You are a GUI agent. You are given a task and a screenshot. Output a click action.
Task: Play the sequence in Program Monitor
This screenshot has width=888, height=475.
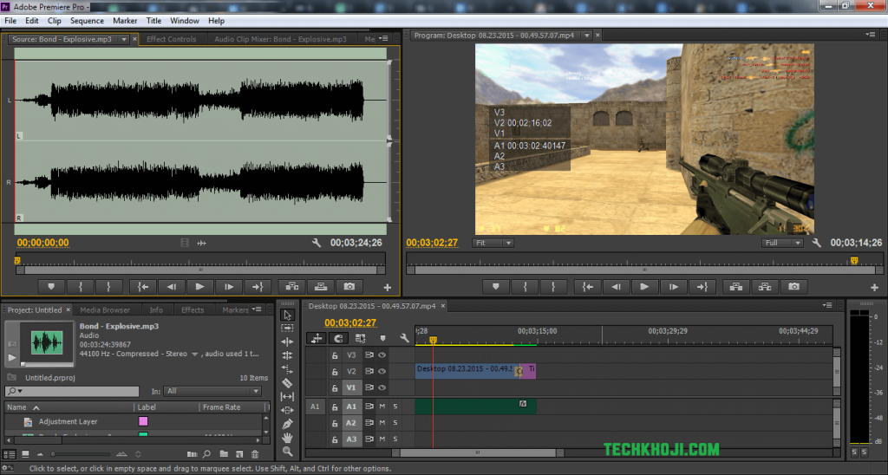pyautogui.click(x=644, y=287)
